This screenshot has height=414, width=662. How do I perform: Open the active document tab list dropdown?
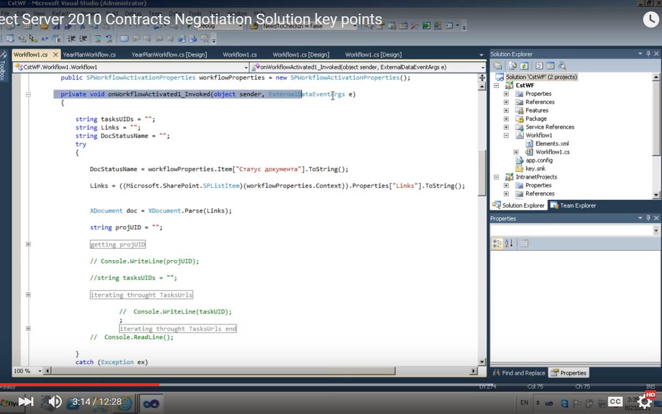481,55
